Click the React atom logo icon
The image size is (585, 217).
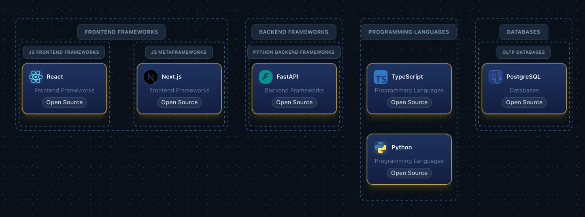[36, 77]
